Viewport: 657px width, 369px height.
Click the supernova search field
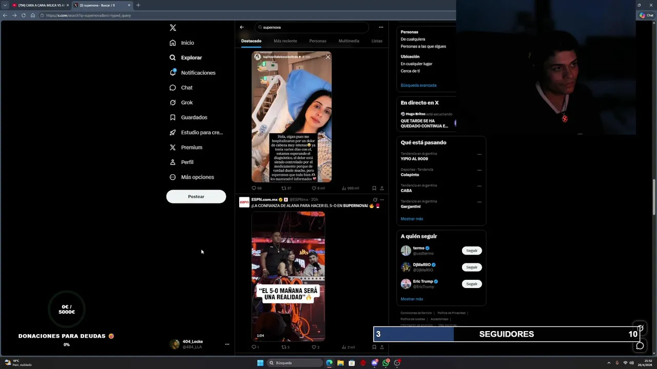[312, 27]
